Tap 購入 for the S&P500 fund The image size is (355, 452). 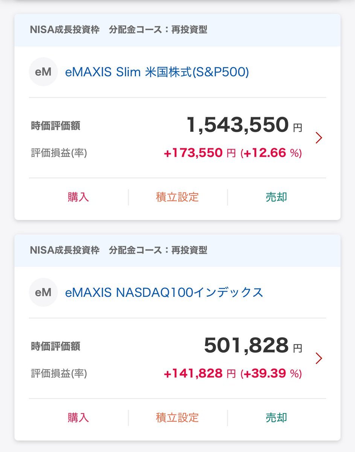(x=78, y=197)
